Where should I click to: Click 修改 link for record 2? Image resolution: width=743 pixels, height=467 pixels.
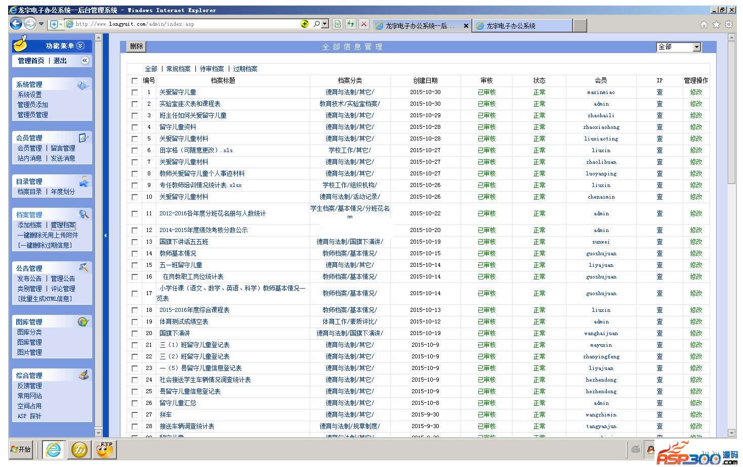pos(696,104)
